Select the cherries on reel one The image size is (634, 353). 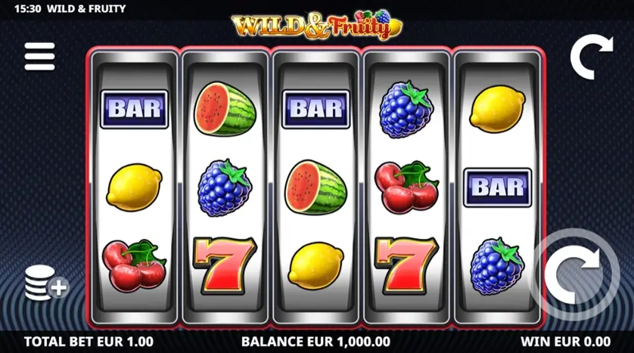click(x=134, y=266)
